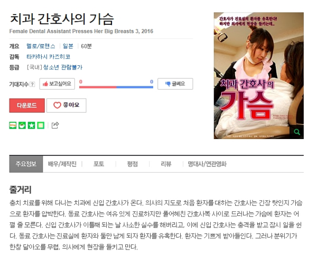Follow the 멜로/로맨스 genre link
Viewport: 317px width, 256px height.
coord(41,46)
